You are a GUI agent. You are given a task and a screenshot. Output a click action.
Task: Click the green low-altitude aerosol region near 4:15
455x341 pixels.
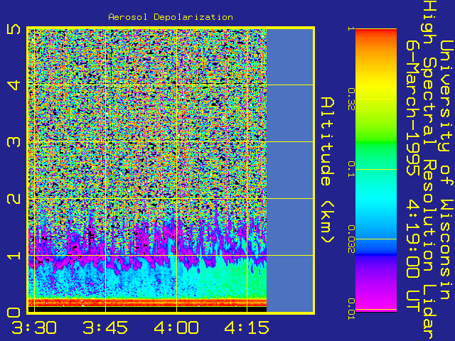pos(247,278)
